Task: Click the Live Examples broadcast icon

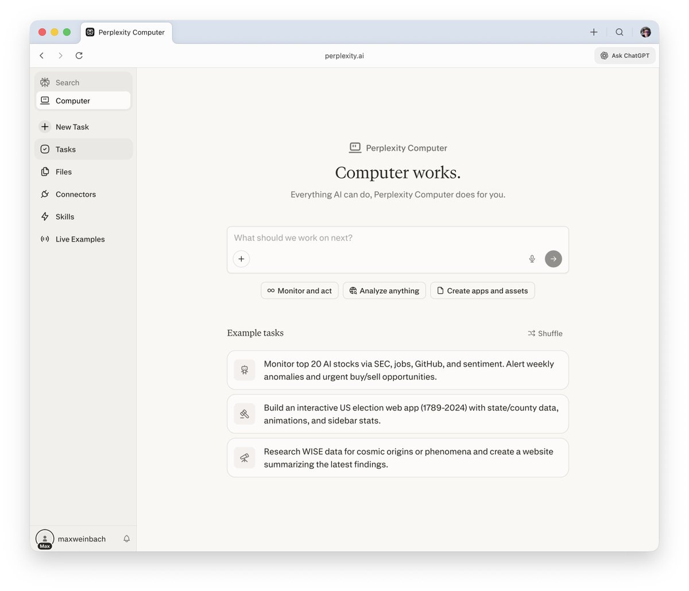Action: (x=45, y=239)
